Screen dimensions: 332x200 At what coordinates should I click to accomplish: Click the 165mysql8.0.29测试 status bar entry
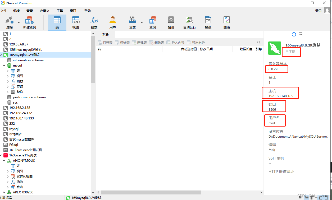point(84,198)
